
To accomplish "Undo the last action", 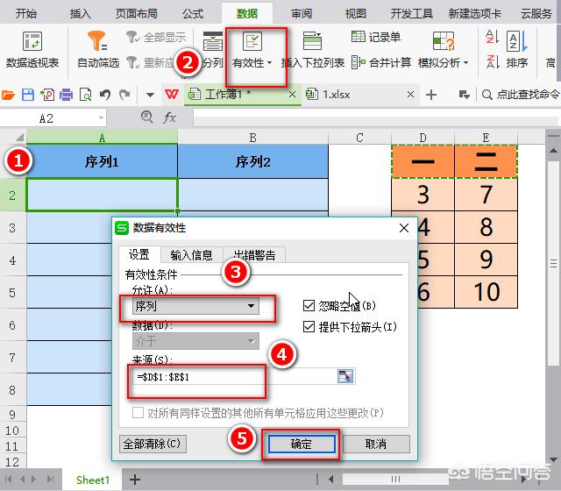I will [x=105, y=95].
